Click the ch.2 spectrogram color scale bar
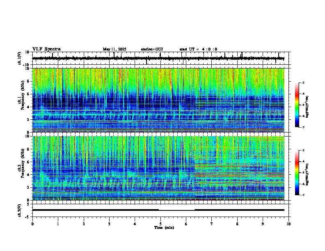The width and height of the screenshot is (325, 251). 297,173
